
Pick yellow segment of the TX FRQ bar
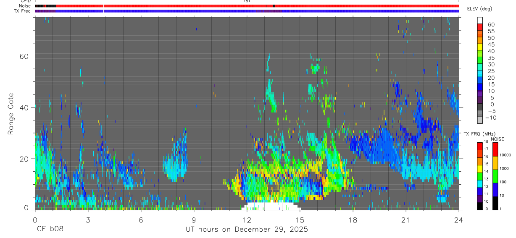(480, 169)
